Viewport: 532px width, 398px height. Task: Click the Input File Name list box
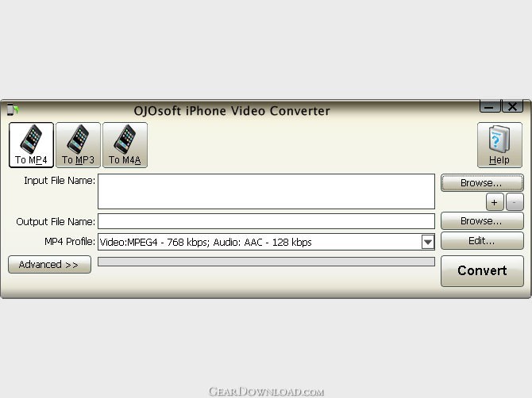(x=266, y=191)
